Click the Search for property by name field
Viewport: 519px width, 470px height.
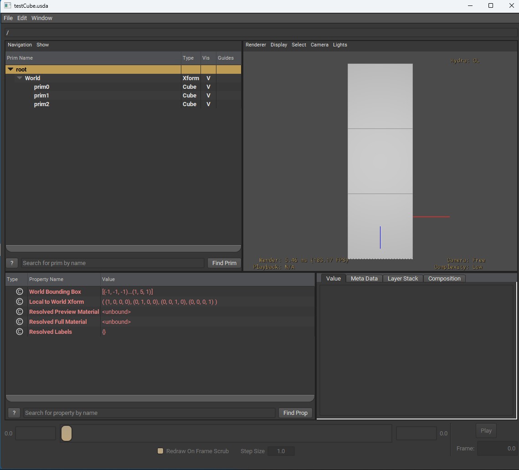(x=149, y=413)
